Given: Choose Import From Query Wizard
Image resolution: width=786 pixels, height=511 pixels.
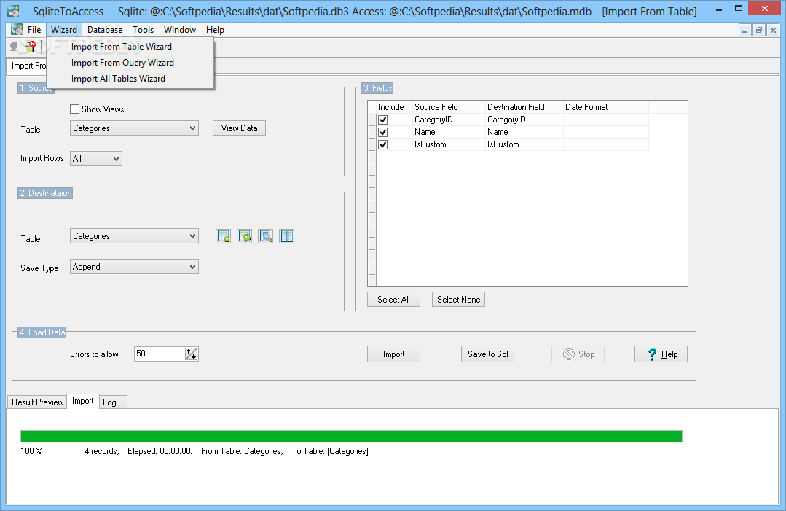Looking at the screenshot, I should 130,63.
